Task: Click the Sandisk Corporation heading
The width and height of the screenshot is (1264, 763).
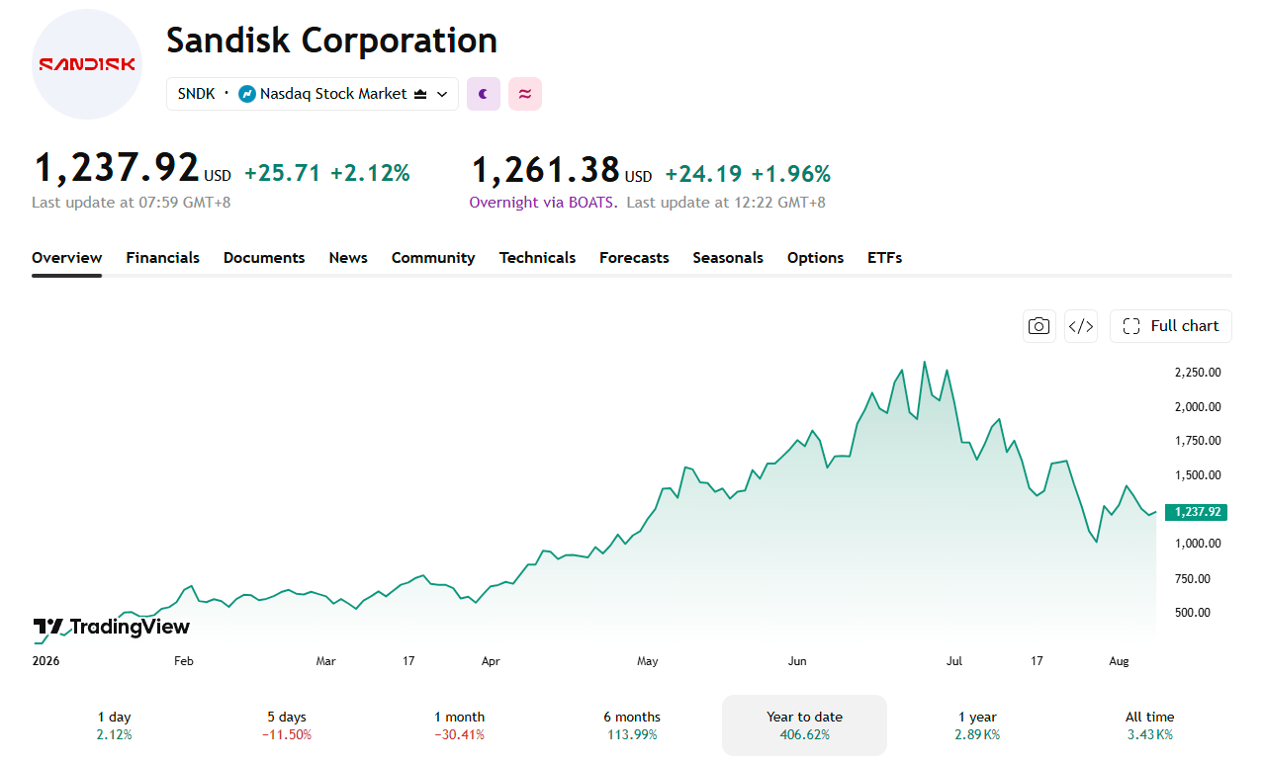Action: click(331, 41)
